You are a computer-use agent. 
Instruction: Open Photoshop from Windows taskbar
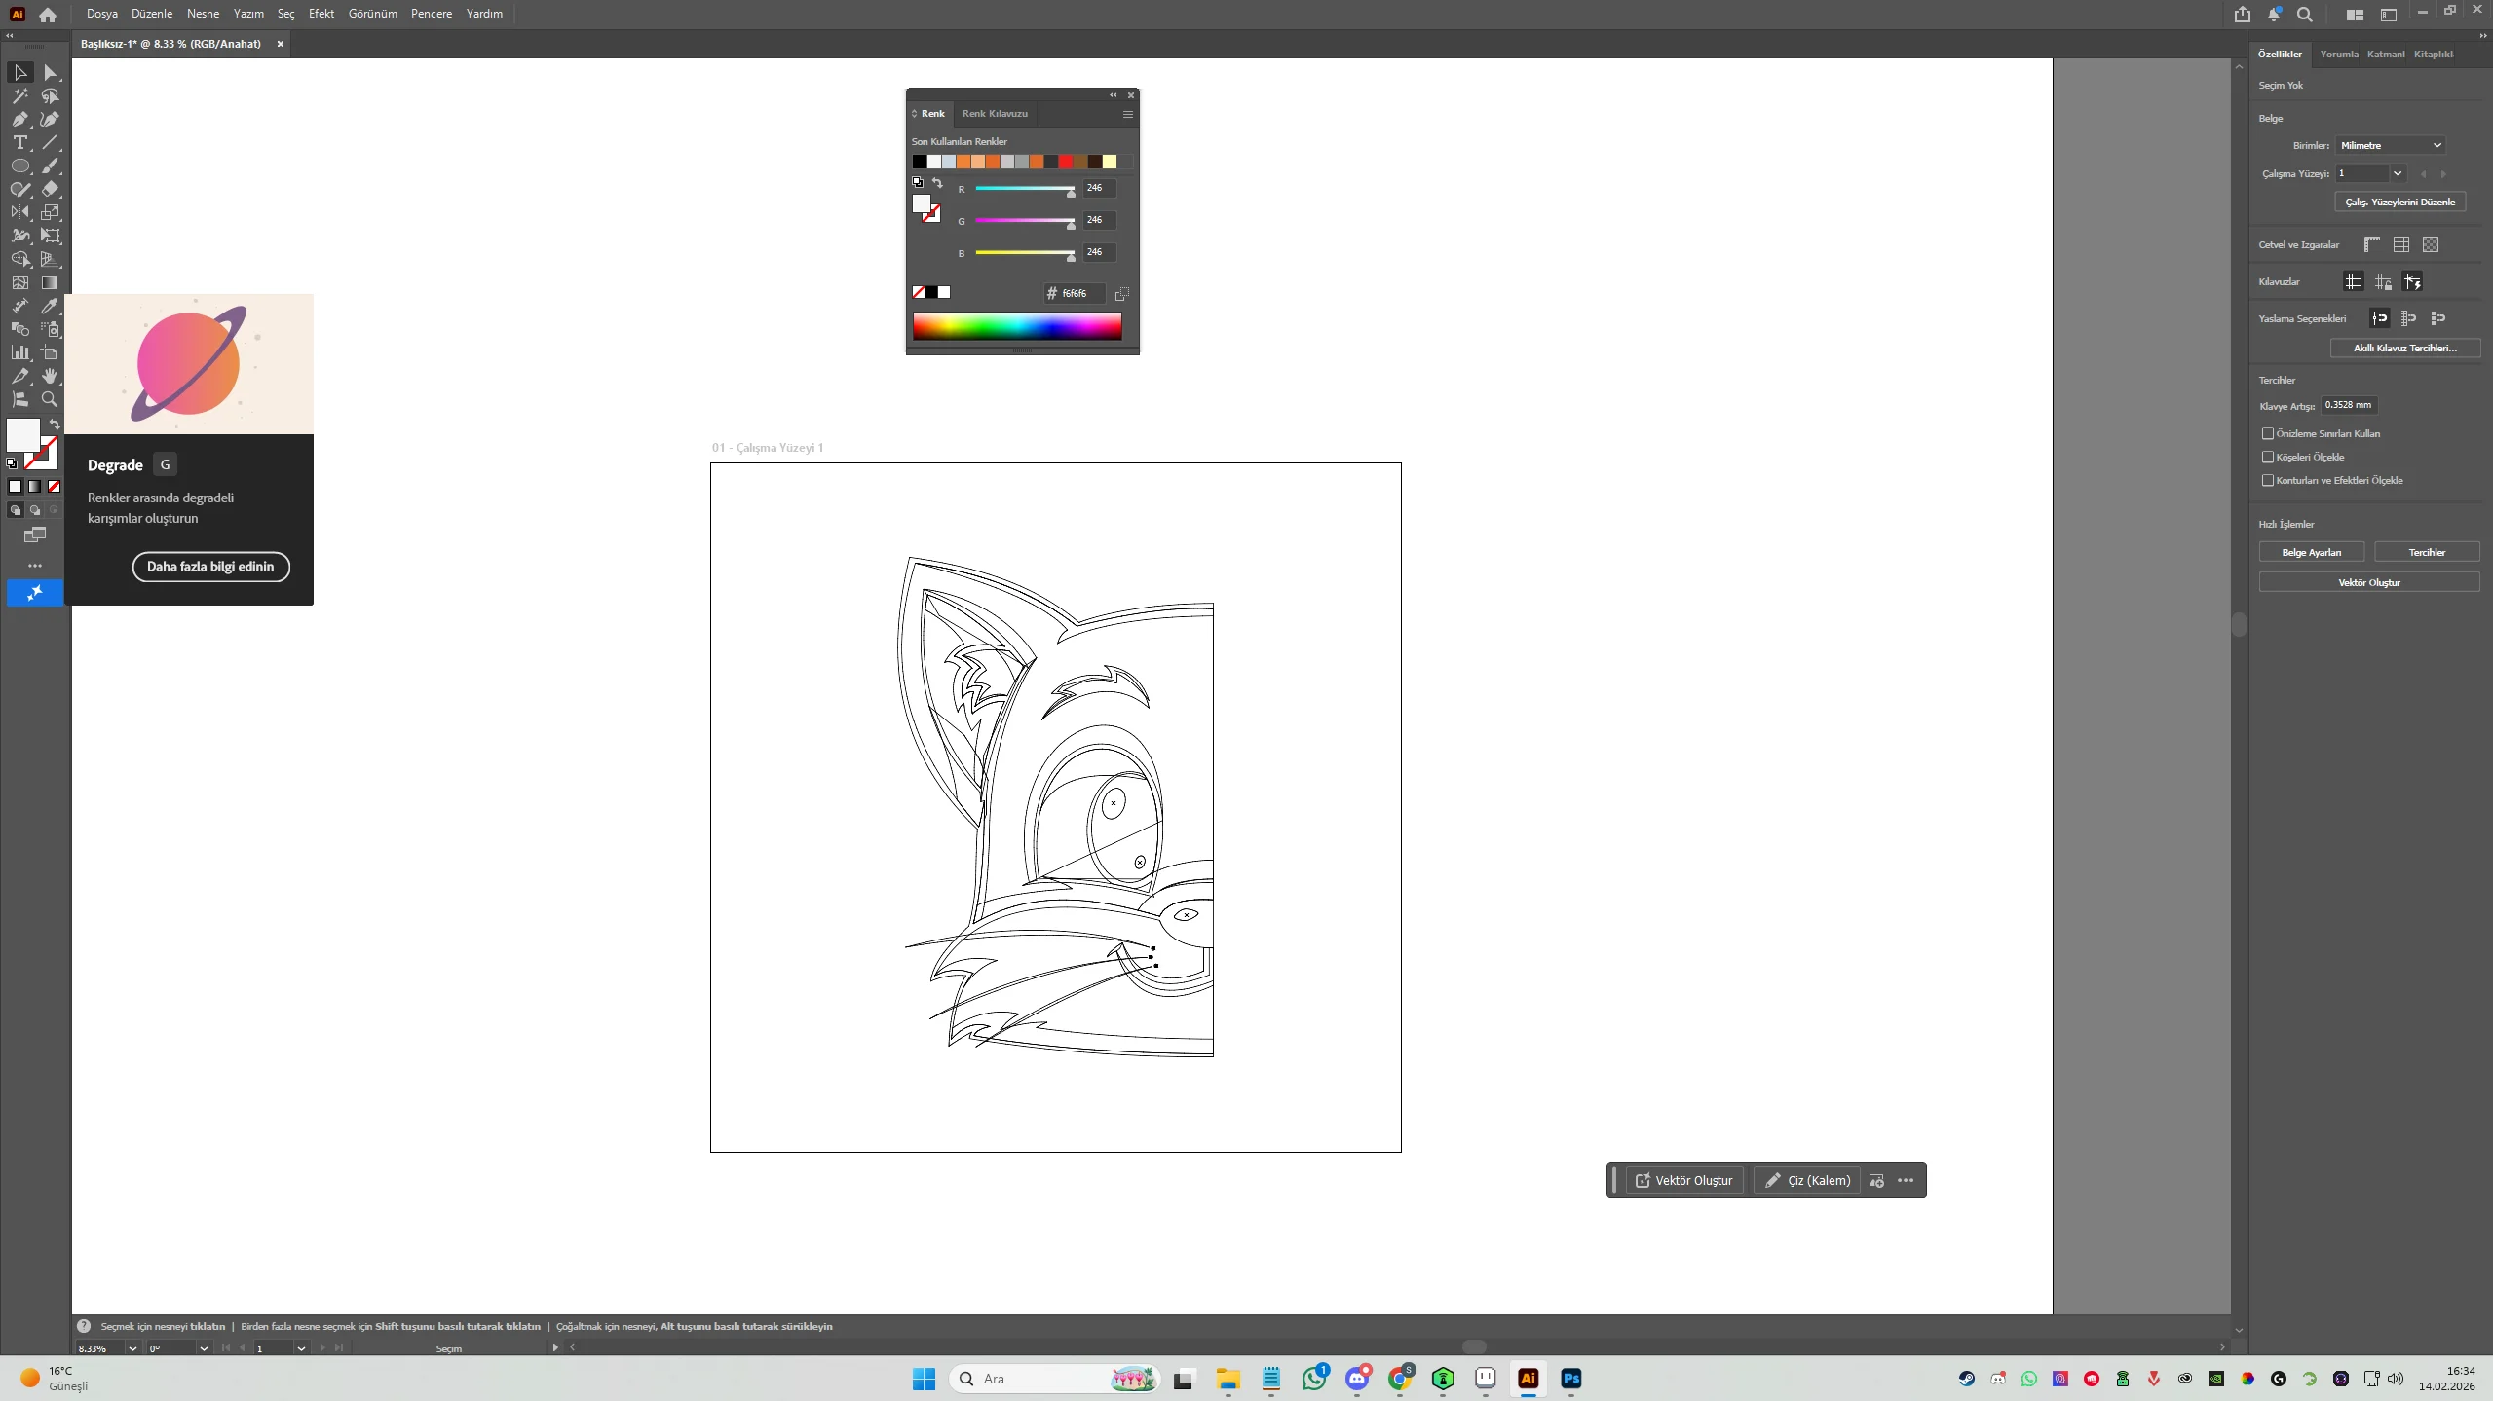(x=1570, y=1379)
